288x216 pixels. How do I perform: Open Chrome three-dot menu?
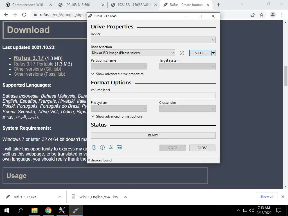(282, 15)
